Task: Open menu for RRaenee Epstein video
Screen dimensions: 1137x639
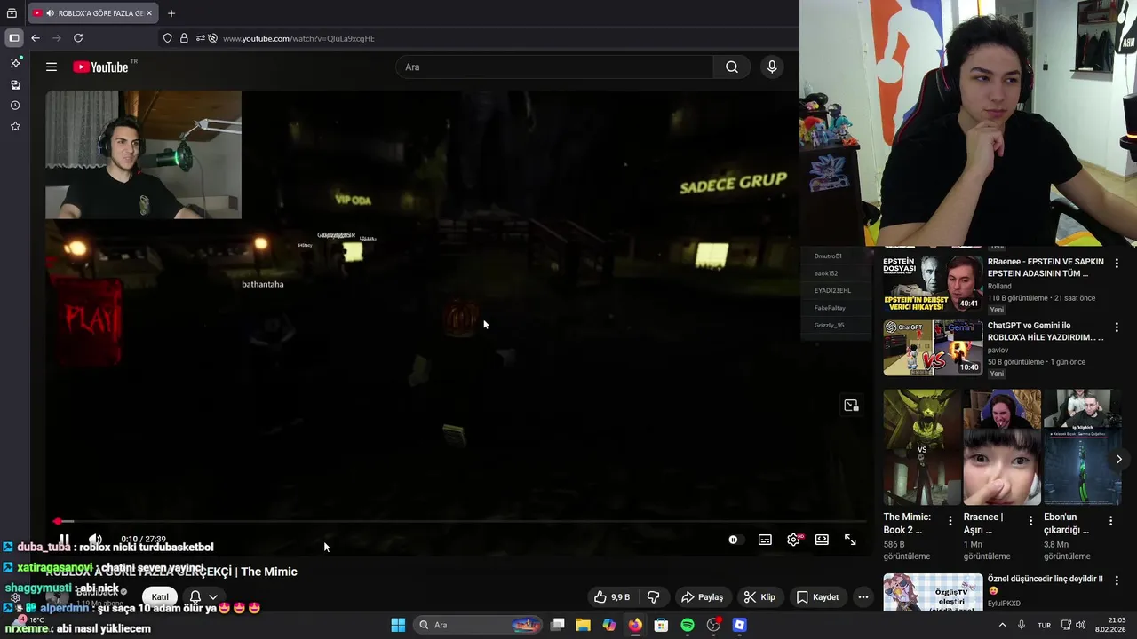Action: (x=1117, y=264)
